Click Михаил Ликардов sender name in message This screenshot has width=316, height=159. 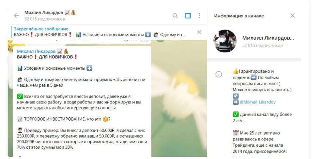(x=36, y=51)
